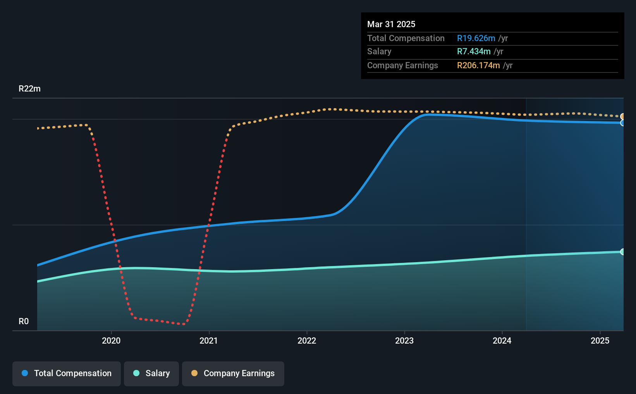Click the orange Company Earnings legend dot
The height and width of the screenshot is (394, 636).
(x=194, y=373)
